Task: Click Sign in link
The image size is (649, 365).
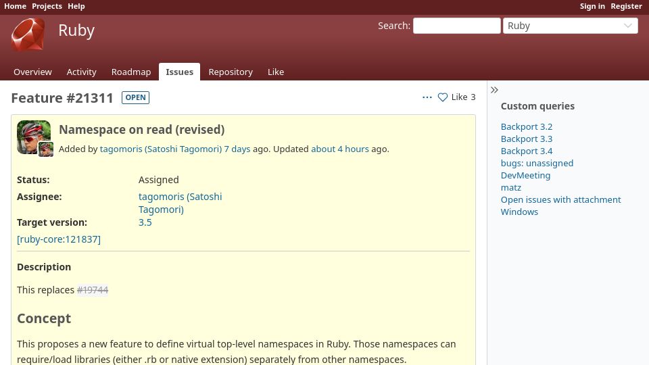Action: pos(592,6)
